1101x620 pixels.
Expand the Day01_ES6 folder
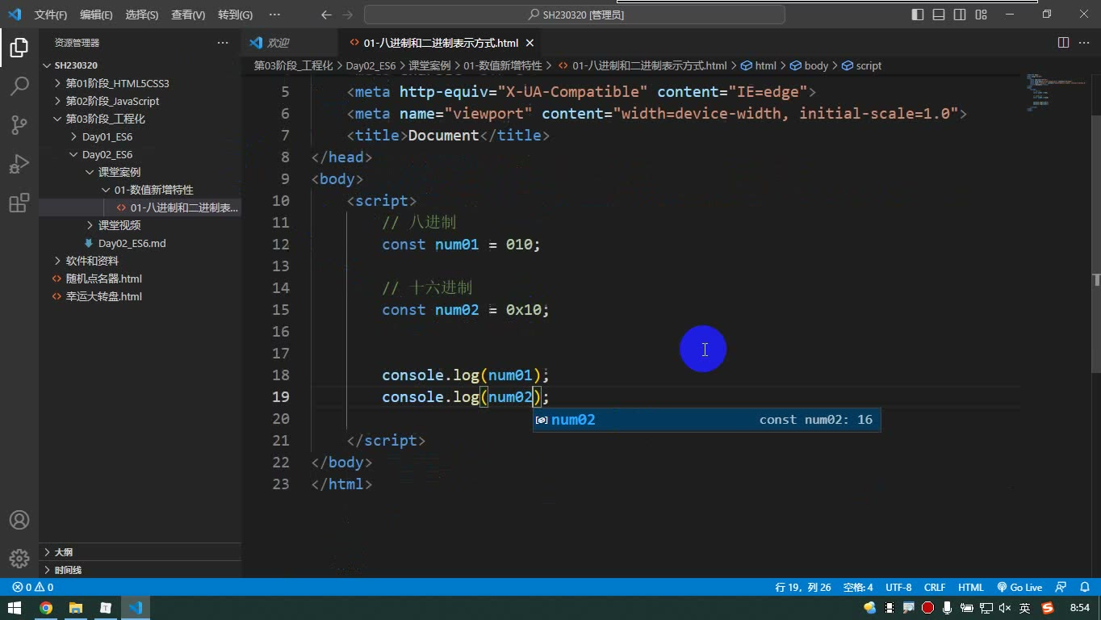tap(140, 136)
